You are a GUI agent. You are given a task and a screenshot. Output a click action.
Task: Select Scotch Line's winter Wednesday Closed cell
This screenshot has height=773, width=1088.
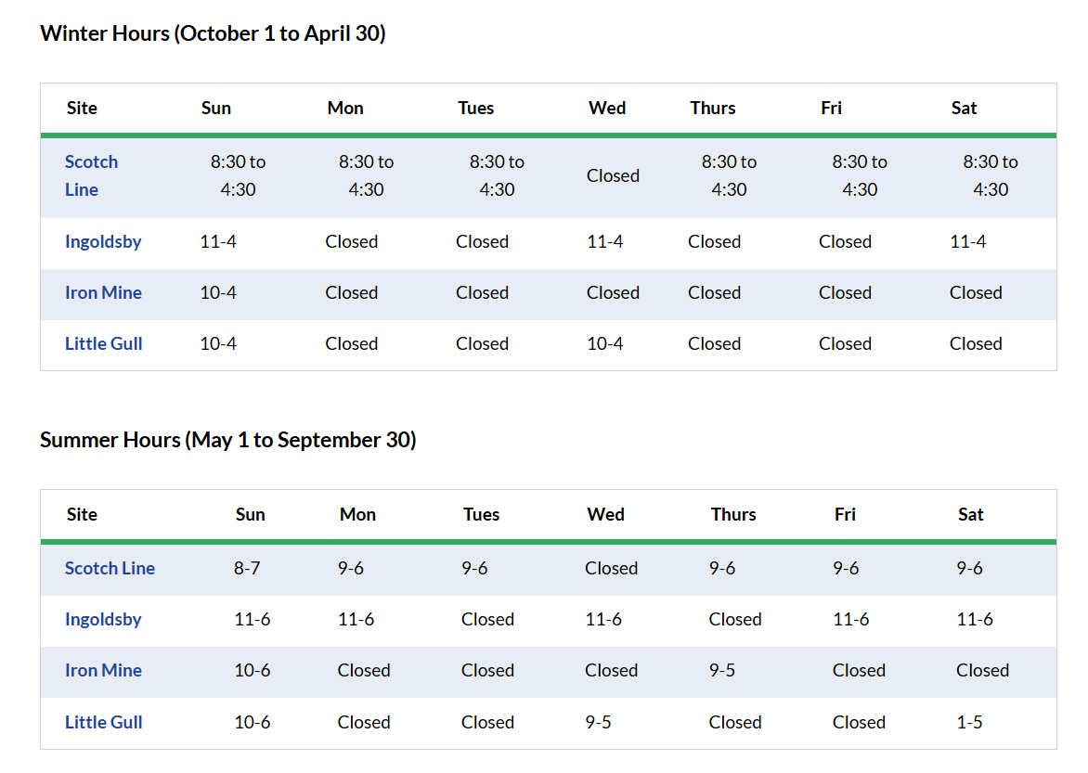tap(613, 176)
